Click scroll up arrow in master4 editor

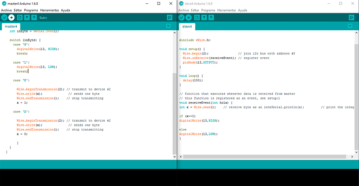175,33
